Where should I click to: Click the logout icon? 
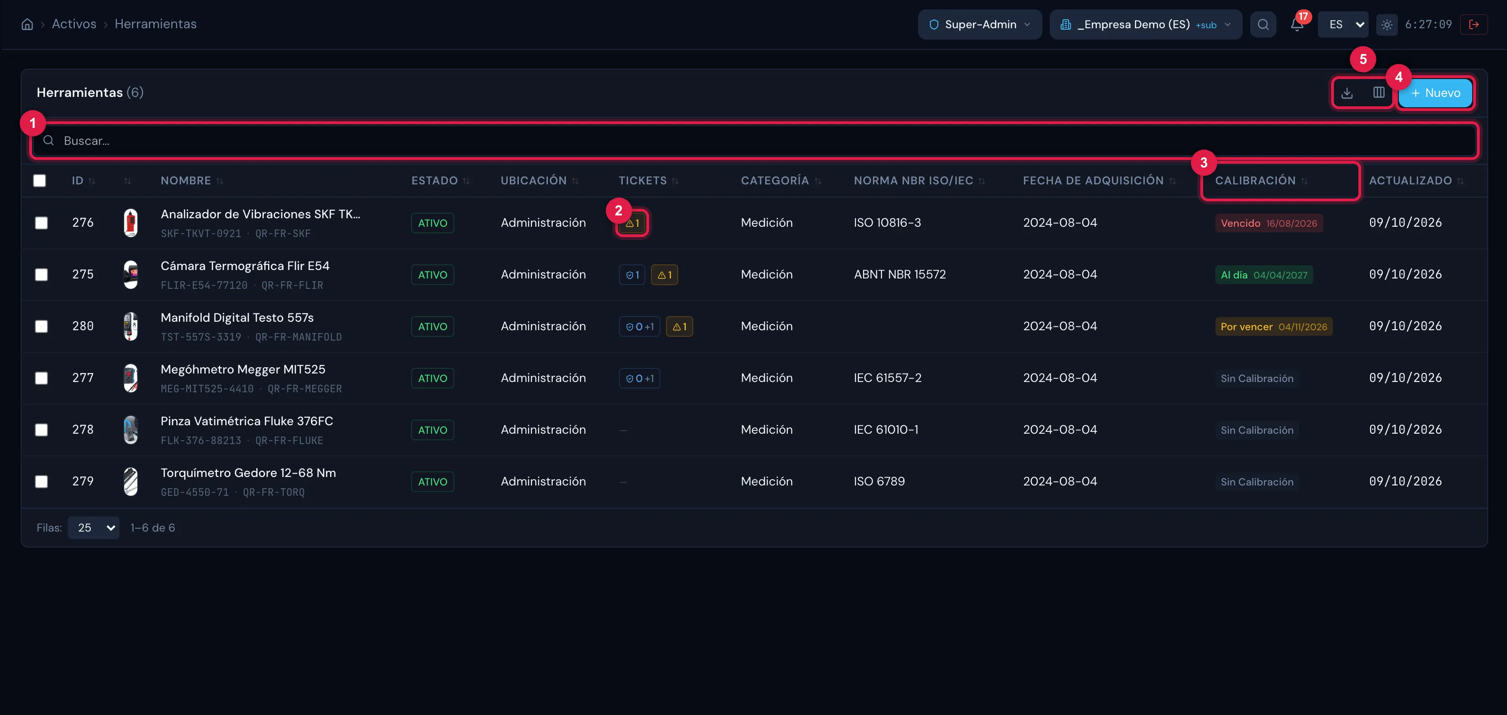point(1474,24)
